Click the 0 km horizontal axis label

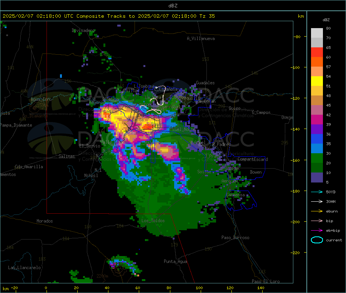click(46, 288)
